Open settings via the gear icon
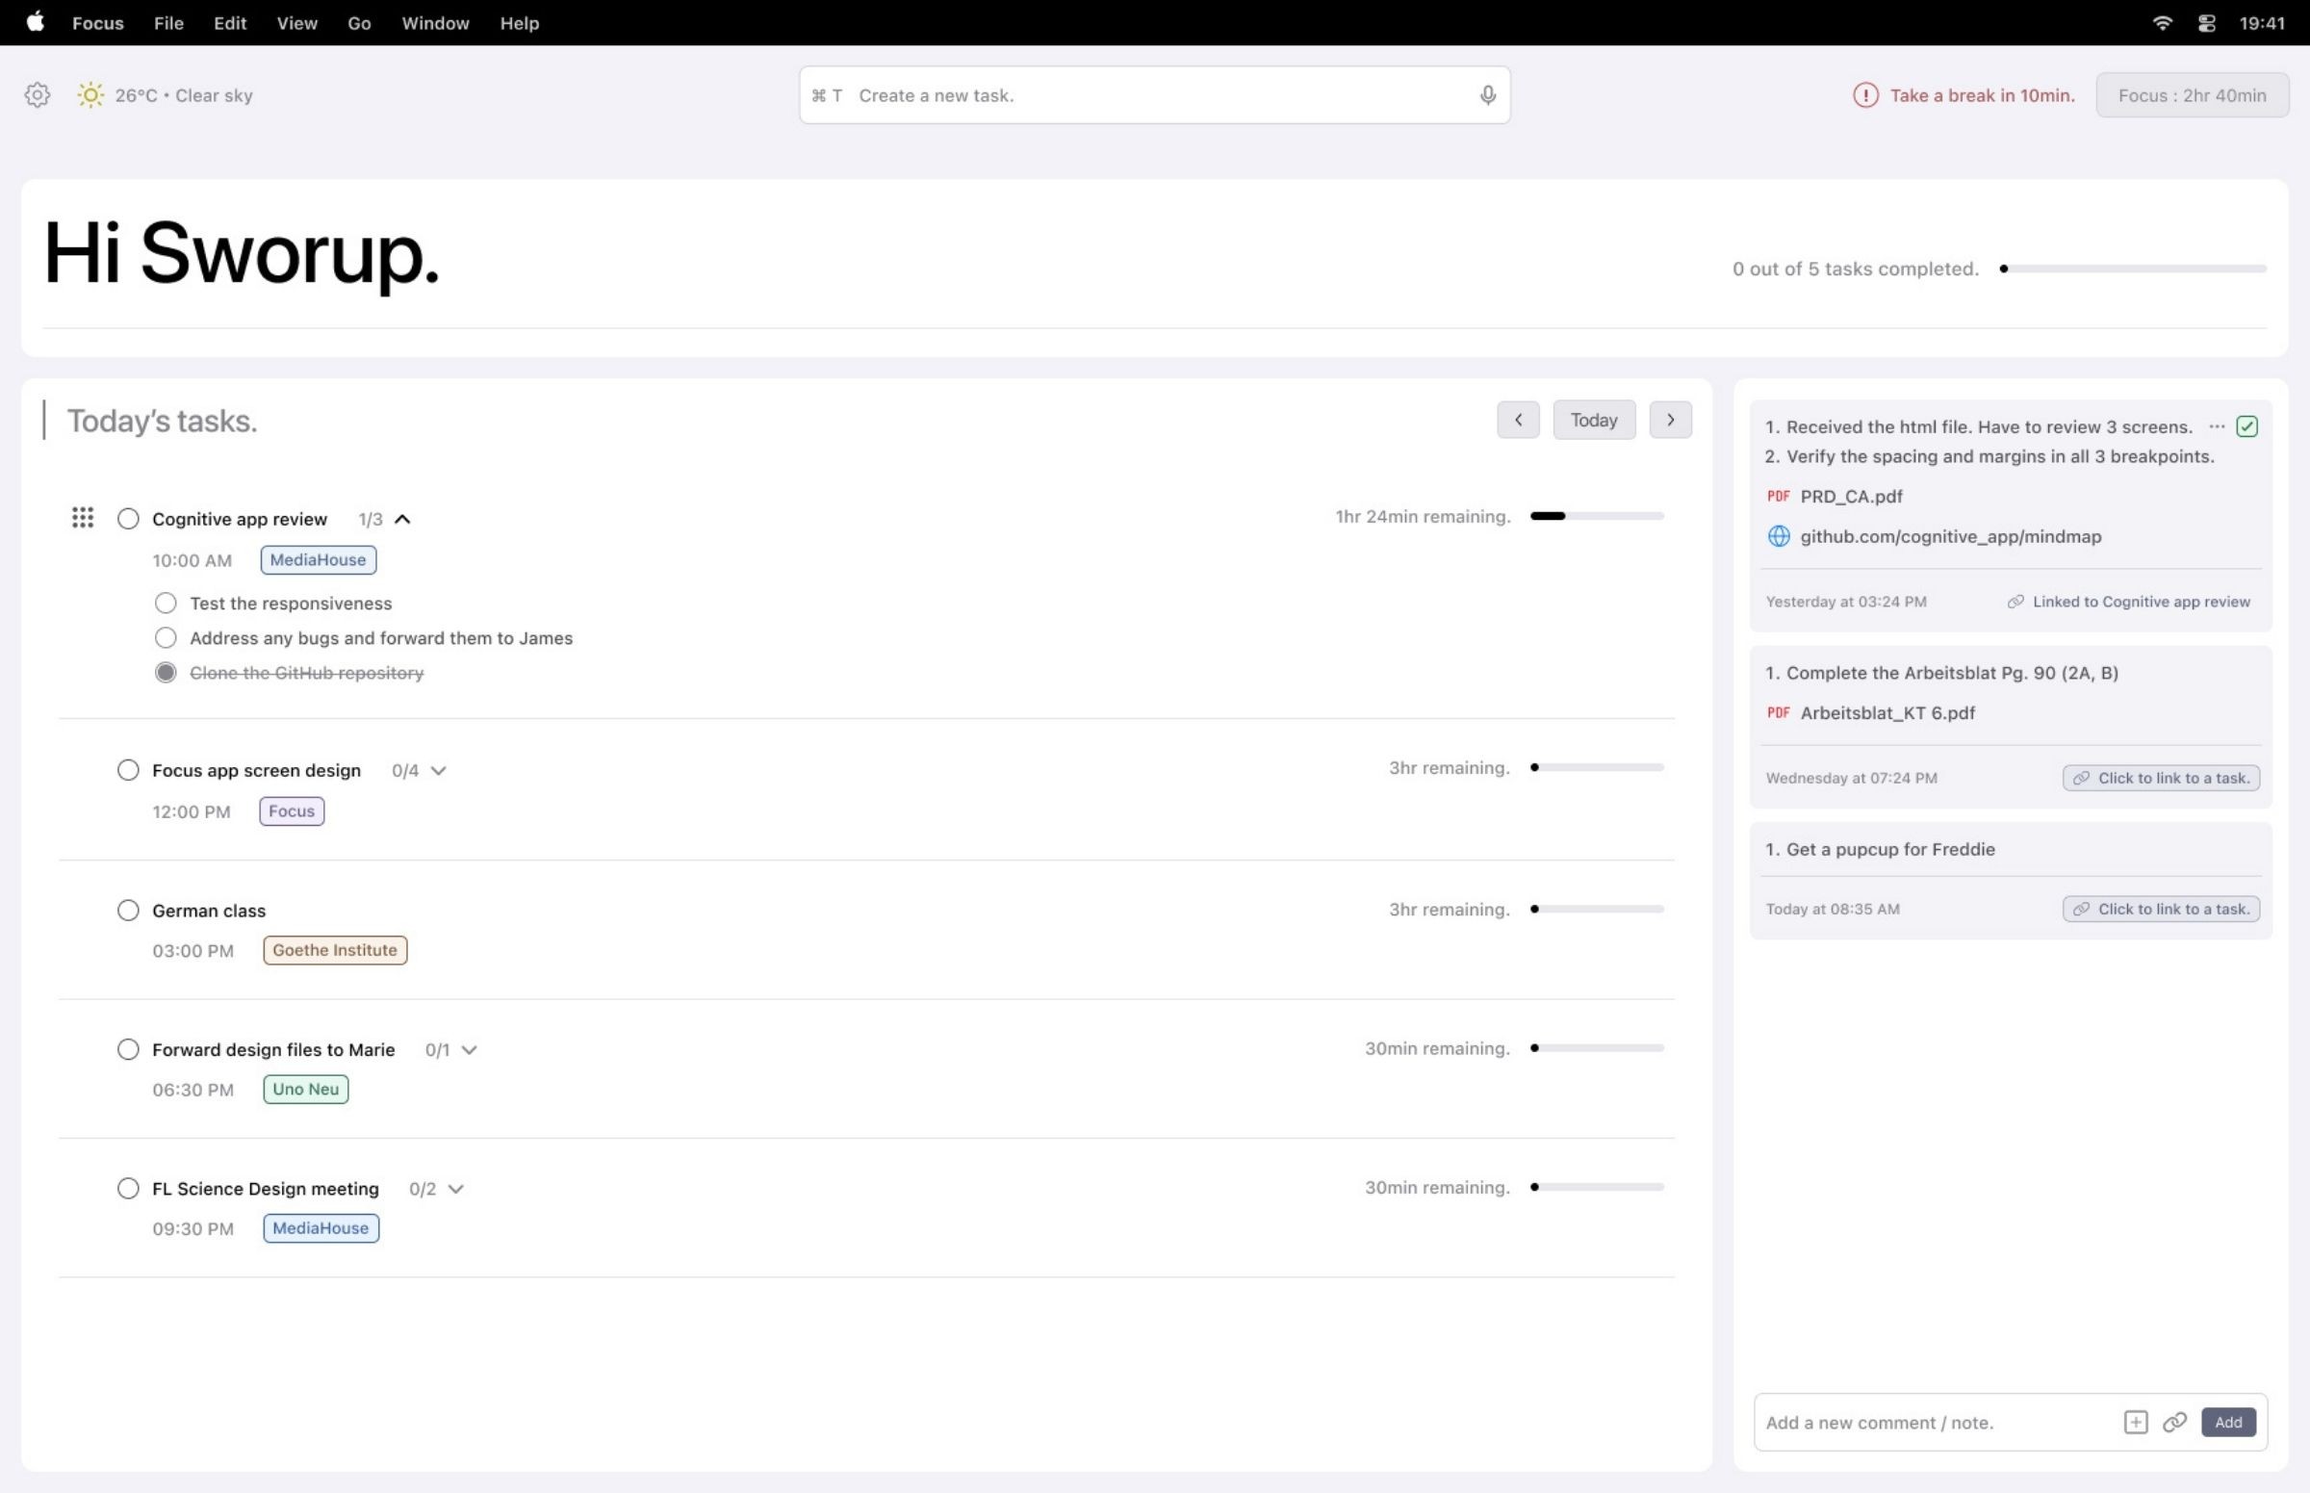Image resolution: width=2310 pixels, height=1493 pixels. [37, 95]
